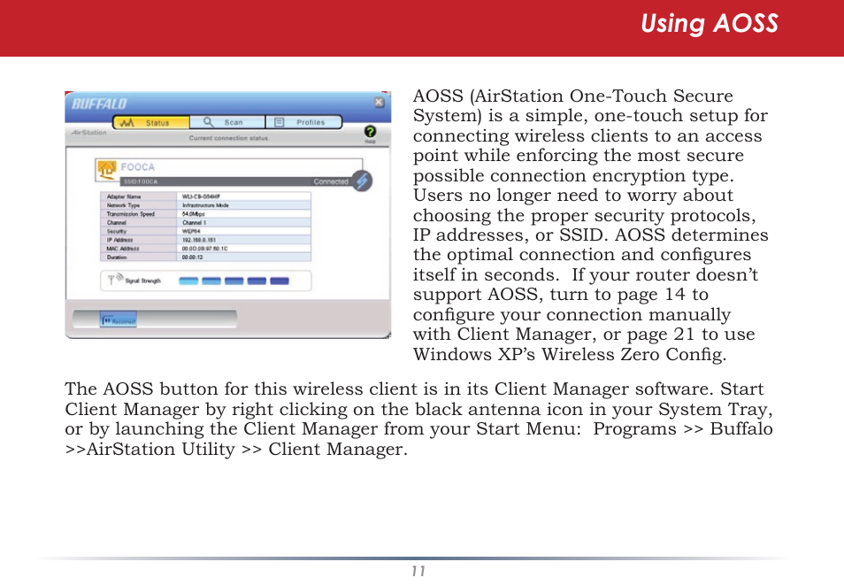
Task: Click the page number 11
Action: pyautogui.click(x=418, y=571)
